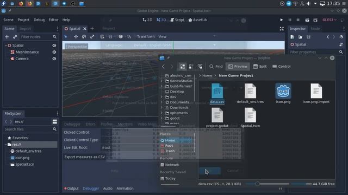This screenshot has height=195, width=348.
Task: Open the View menu in 3D toolbar
Action: pyautogui.click(x=162, y=37)
